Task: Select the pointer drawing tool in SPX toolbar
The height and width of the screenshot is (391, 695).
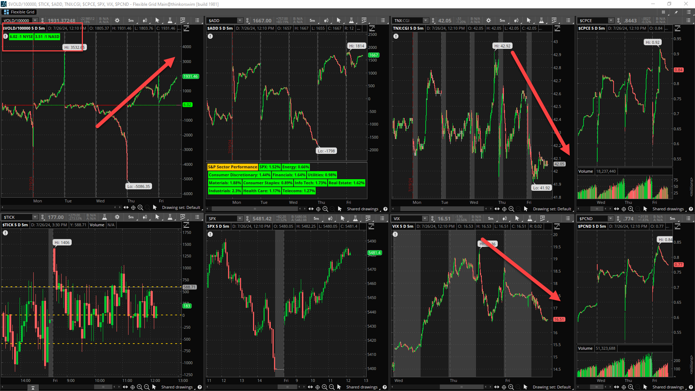Action: [342, 219]
